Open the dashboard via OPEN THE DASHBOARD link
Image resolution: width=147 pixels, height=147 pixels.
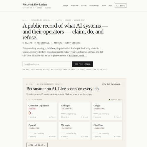(112, 84)
